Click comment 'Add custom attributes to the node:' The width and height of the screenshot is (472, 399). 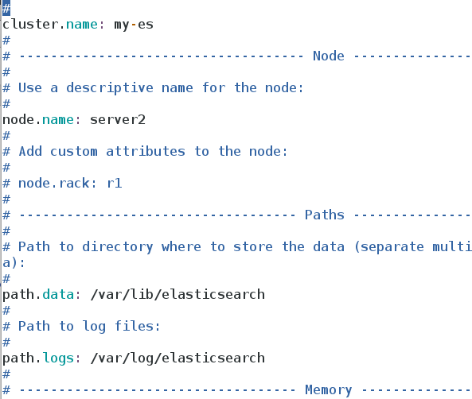153,151
